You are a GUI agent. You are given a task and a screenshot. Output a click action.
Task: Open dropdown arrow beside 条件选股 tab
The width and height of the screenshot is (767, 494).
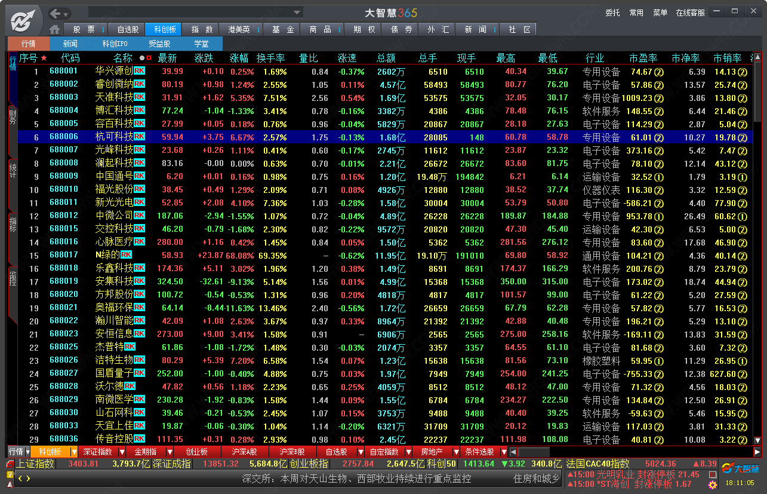pyautogui.click(x=504, y=452)
